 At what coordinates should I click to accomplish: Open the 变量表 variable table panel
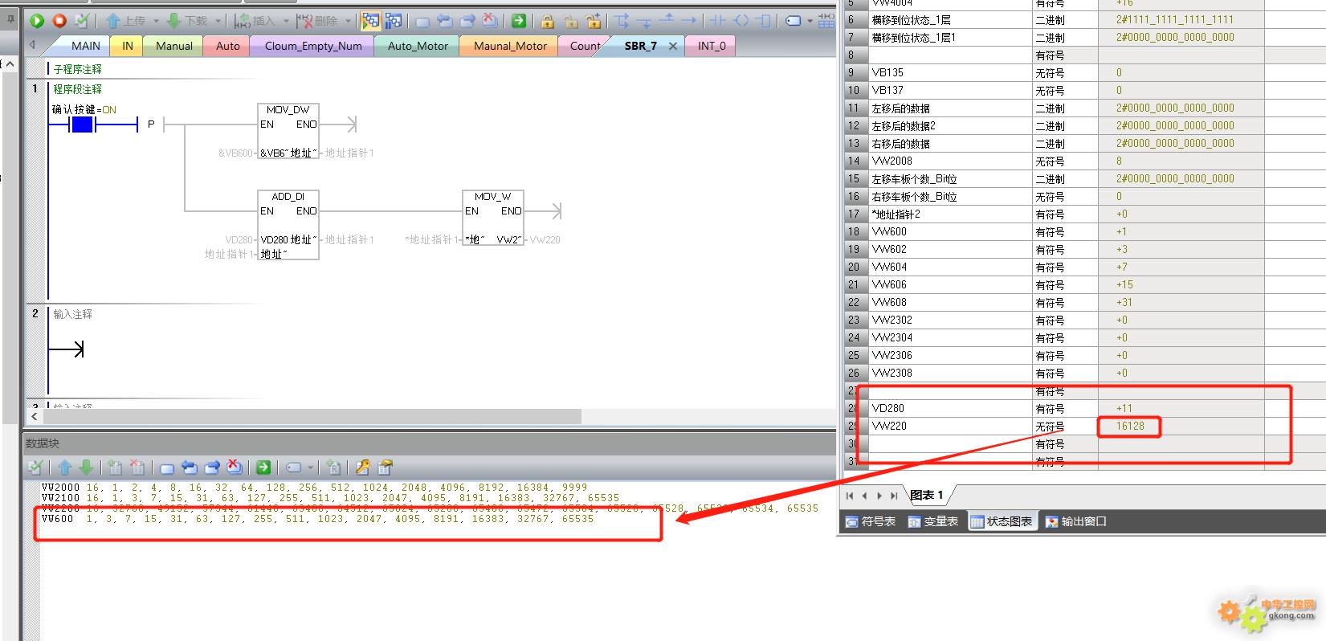click(x=933, y=521)
